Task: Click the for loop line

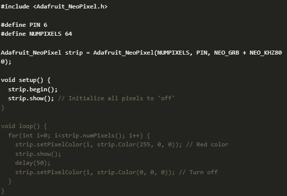Action: coord(79,135)
